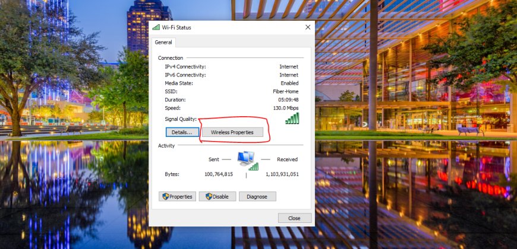Click the Details... button
Screen dimensions: 517x249
(182, 132)
